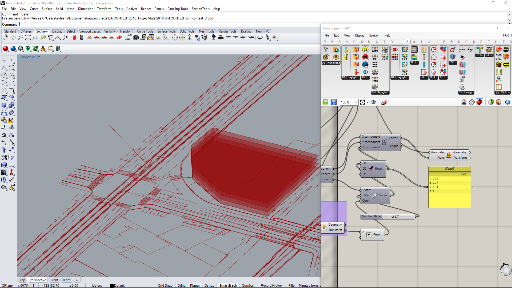Select the red Shaded preview mode icon
512x288 pixels.
click(x=479, y=102)
